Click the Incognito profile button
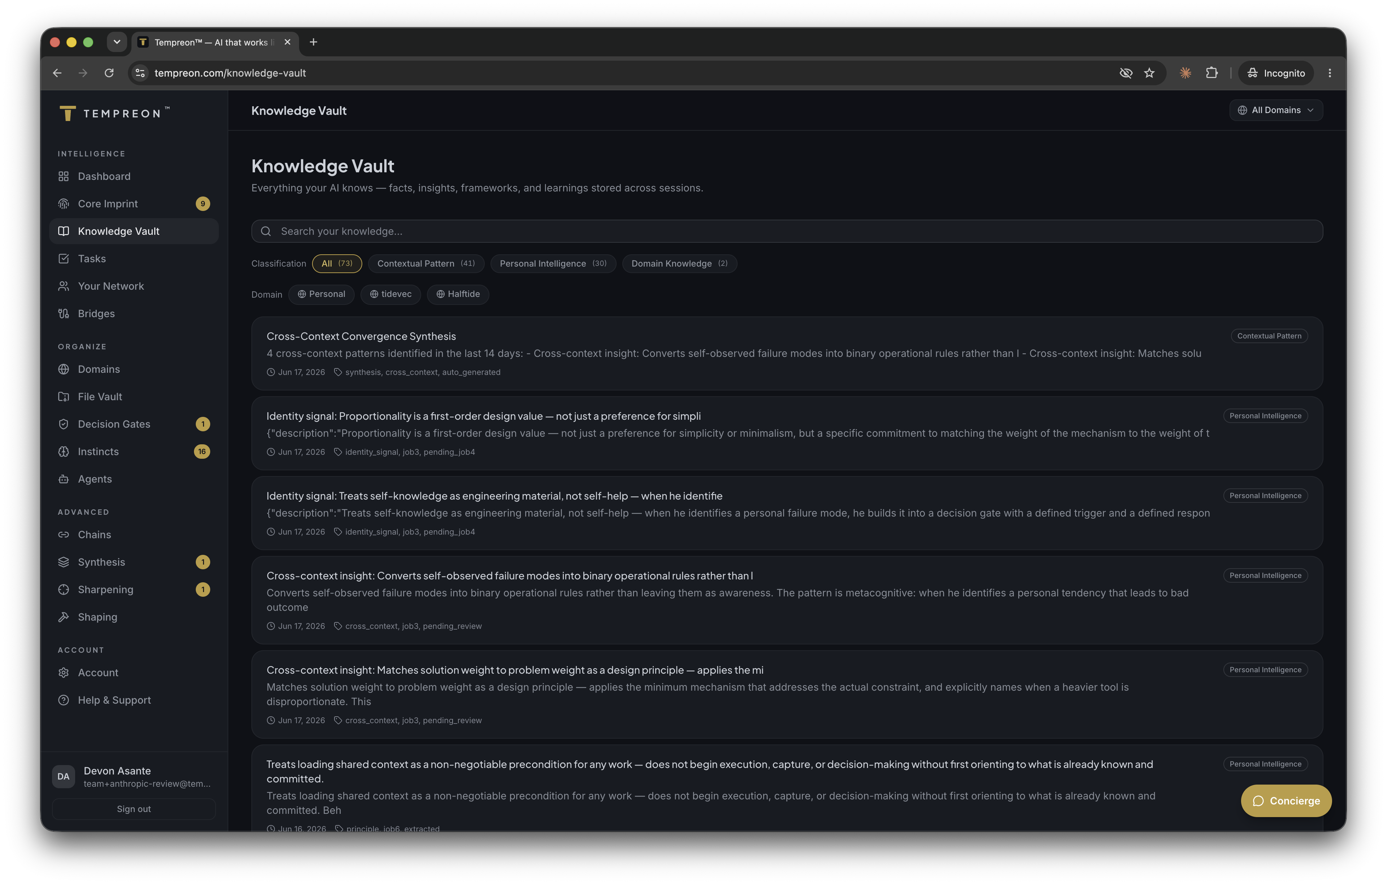 coord(1276,73)
